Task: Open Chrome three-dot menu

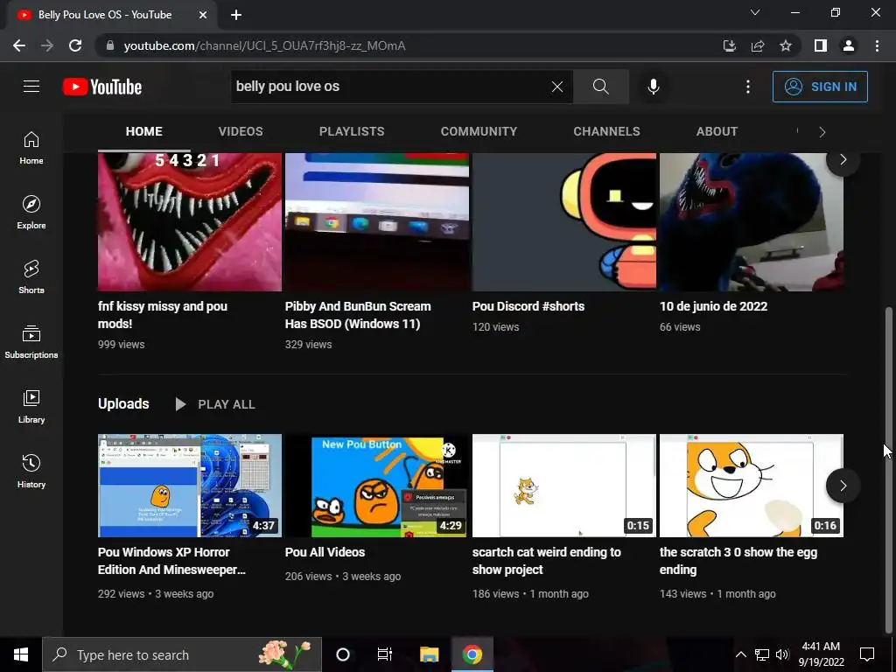Action: click(877, 45)
